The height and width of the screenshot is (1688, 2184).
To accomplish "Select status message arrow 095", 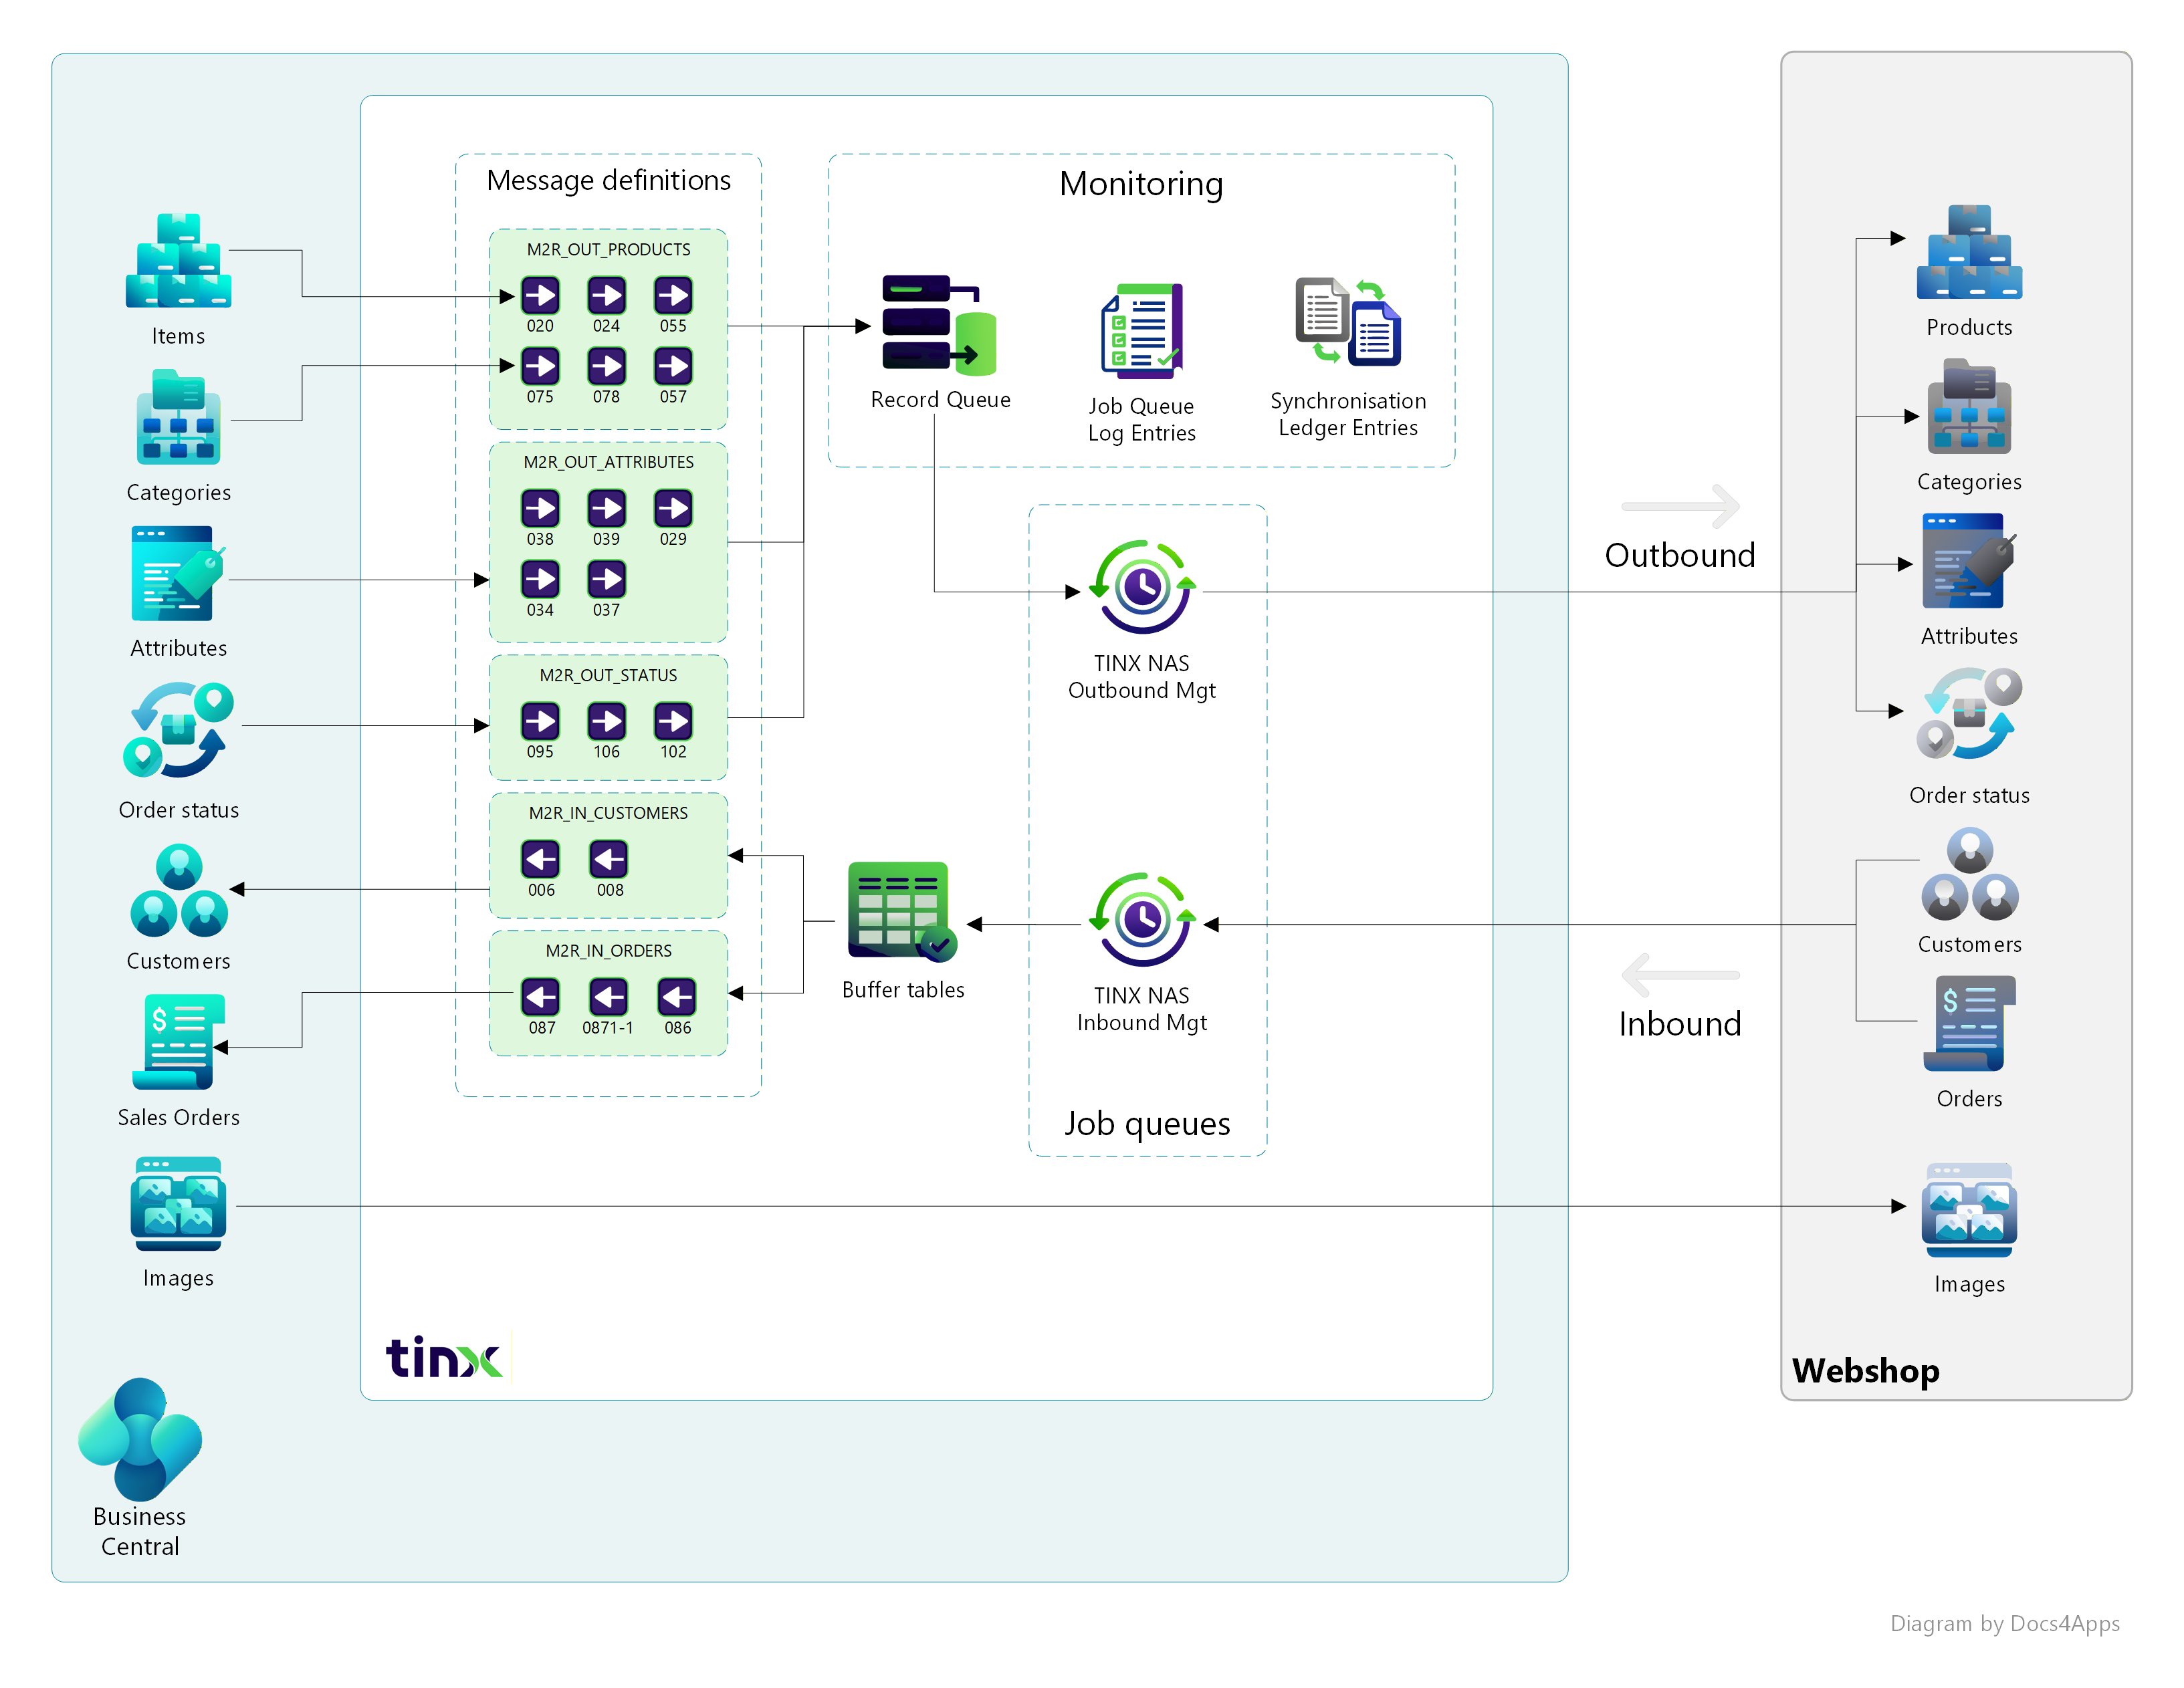I will [x=540, y=721].
